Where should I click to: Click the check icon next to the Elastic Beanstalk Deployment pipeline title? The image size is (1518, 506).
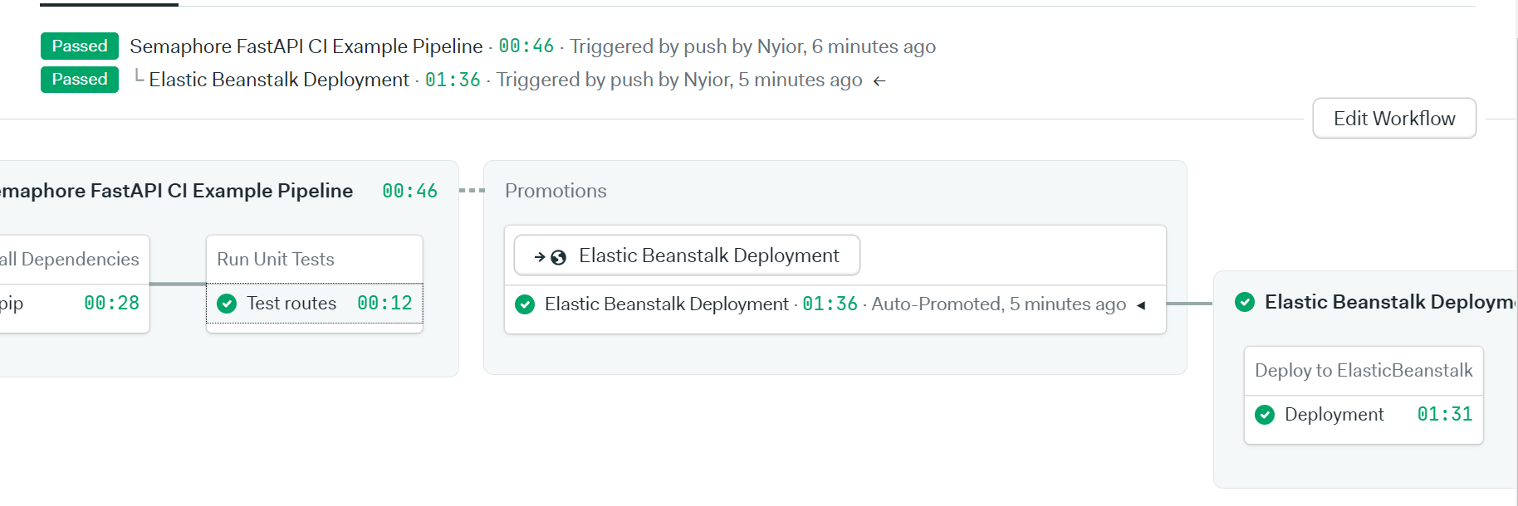tap(1245, 302)
